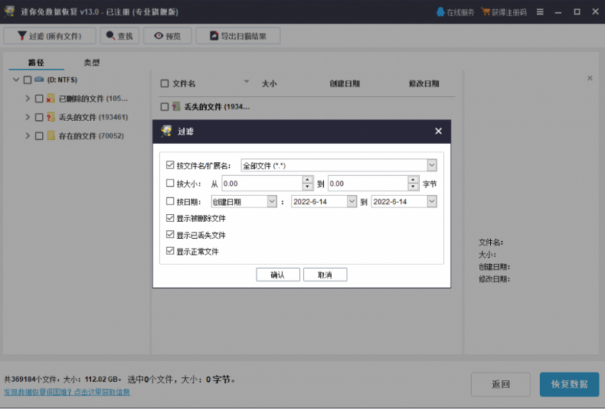This screenshot has width=605, height=410.
Task: Toggle show deleted files checkbox
Action: [x=170, y=218]
